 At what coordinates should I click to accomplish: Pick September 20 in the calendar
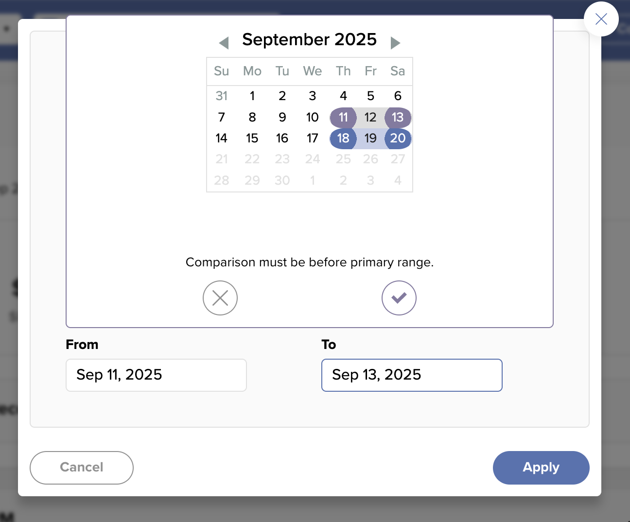(398, 139)
